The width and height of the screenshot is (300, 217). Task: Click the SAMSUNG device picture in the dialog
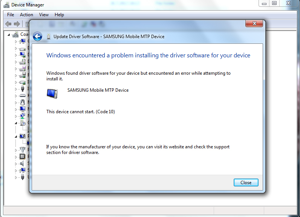click(52, 94)
